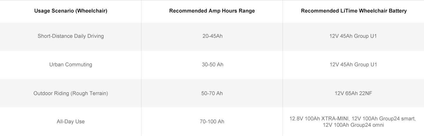The height and width of the screenshot is (136, 424).
Task: Open 12V 45Ah Group U1 in Short-Distance row
Action: (x=353, y=36)
